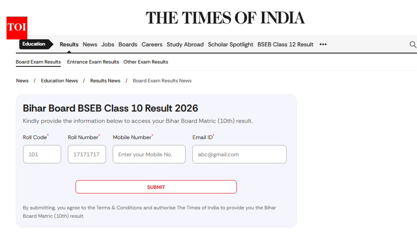Viewport: 417px width, 234px height.
Task: Click the Email ID input field
Action: point(239,154)
